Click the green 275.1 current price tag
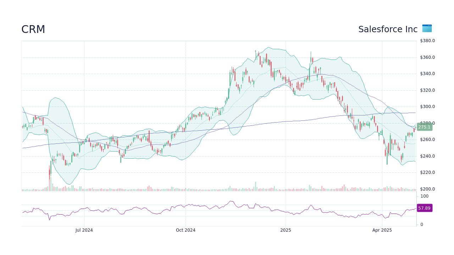Image resolution: width=454 pixels, height=255 pixels. point(424,127)
